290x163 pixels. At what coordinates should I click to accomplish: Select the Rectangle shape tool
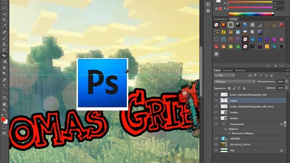point(4,98)
